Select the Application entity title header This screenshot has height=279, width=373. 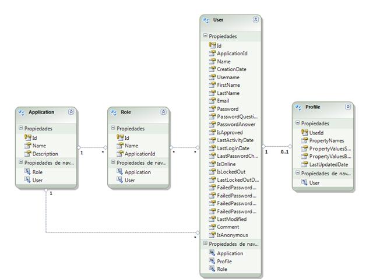pyautogui.click(x=41, y=112)
